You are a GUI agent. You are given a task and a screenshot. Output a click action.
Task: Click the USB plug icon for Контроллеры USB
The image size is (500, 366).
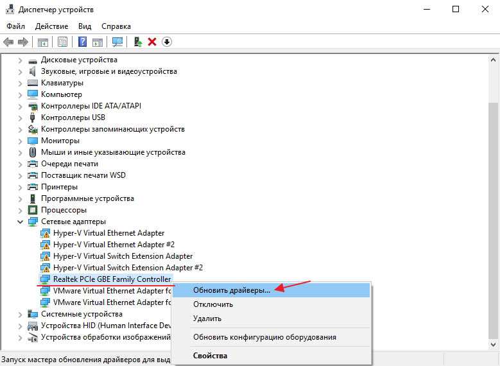tap(32, 118)
